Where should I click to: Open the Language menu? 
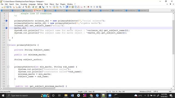coord(32,4)
